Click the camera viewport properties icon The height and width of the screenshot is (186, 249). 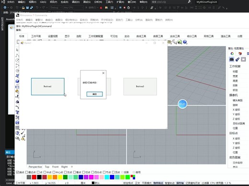click(x=232, y=59)
